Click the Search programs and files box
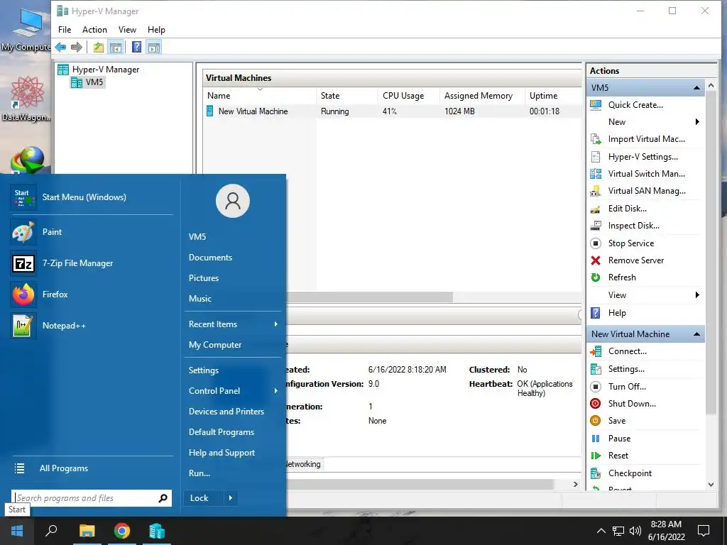727x545 pixels. [x=91, y=498]
